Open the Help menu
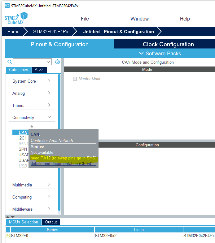Viewport: 215px width, 243px height. pos(185,19)
